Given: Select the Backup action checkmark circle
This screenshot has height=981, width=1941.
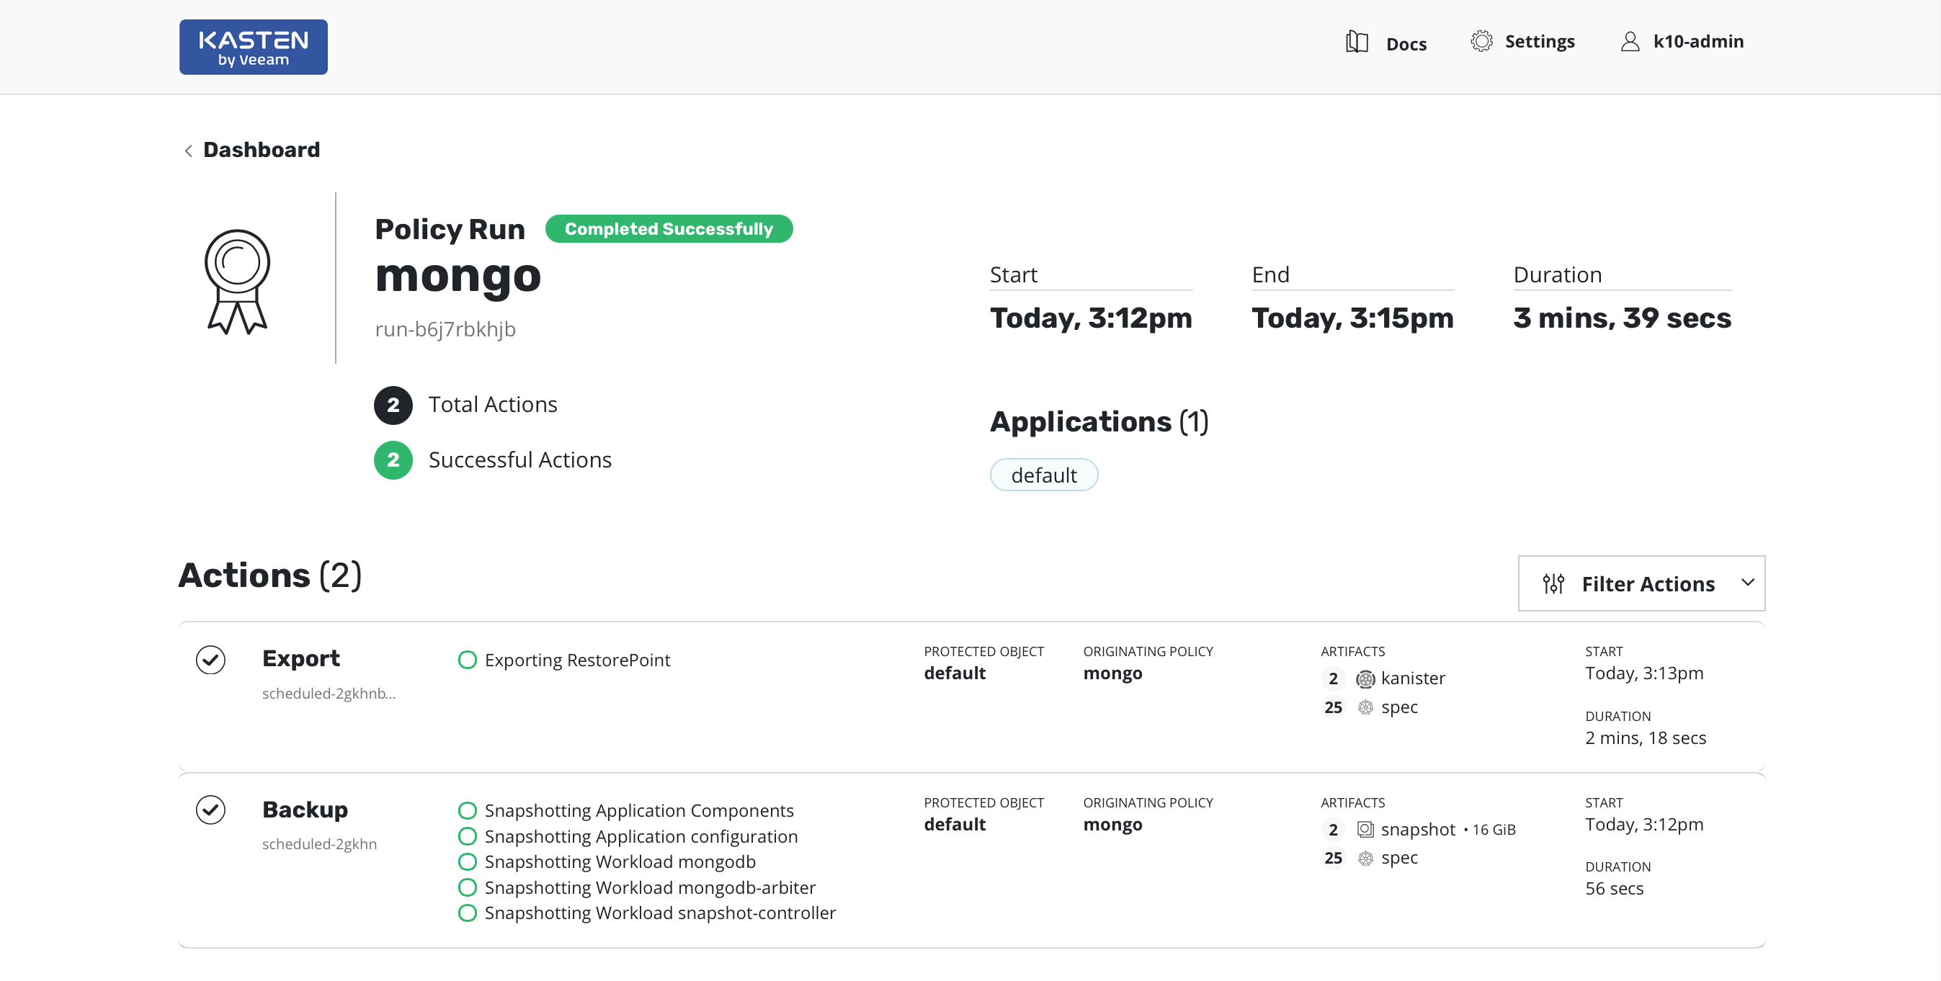Looking at the screenshot, I should click(210, 810).
